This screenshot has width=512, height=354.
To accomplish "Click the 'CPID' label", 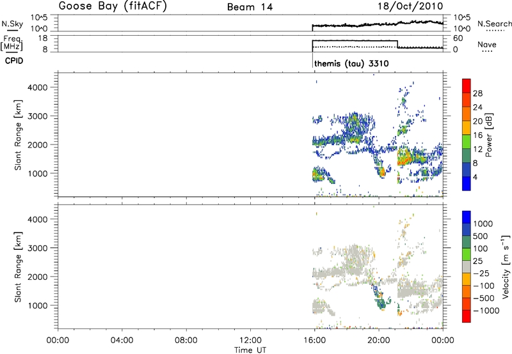I will click(14, 61).
